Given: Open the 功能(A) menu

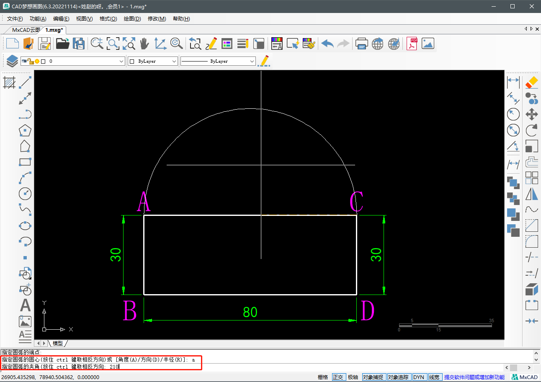Looking at the screenshot, I should pyautogui.click(x=38, y=19).
